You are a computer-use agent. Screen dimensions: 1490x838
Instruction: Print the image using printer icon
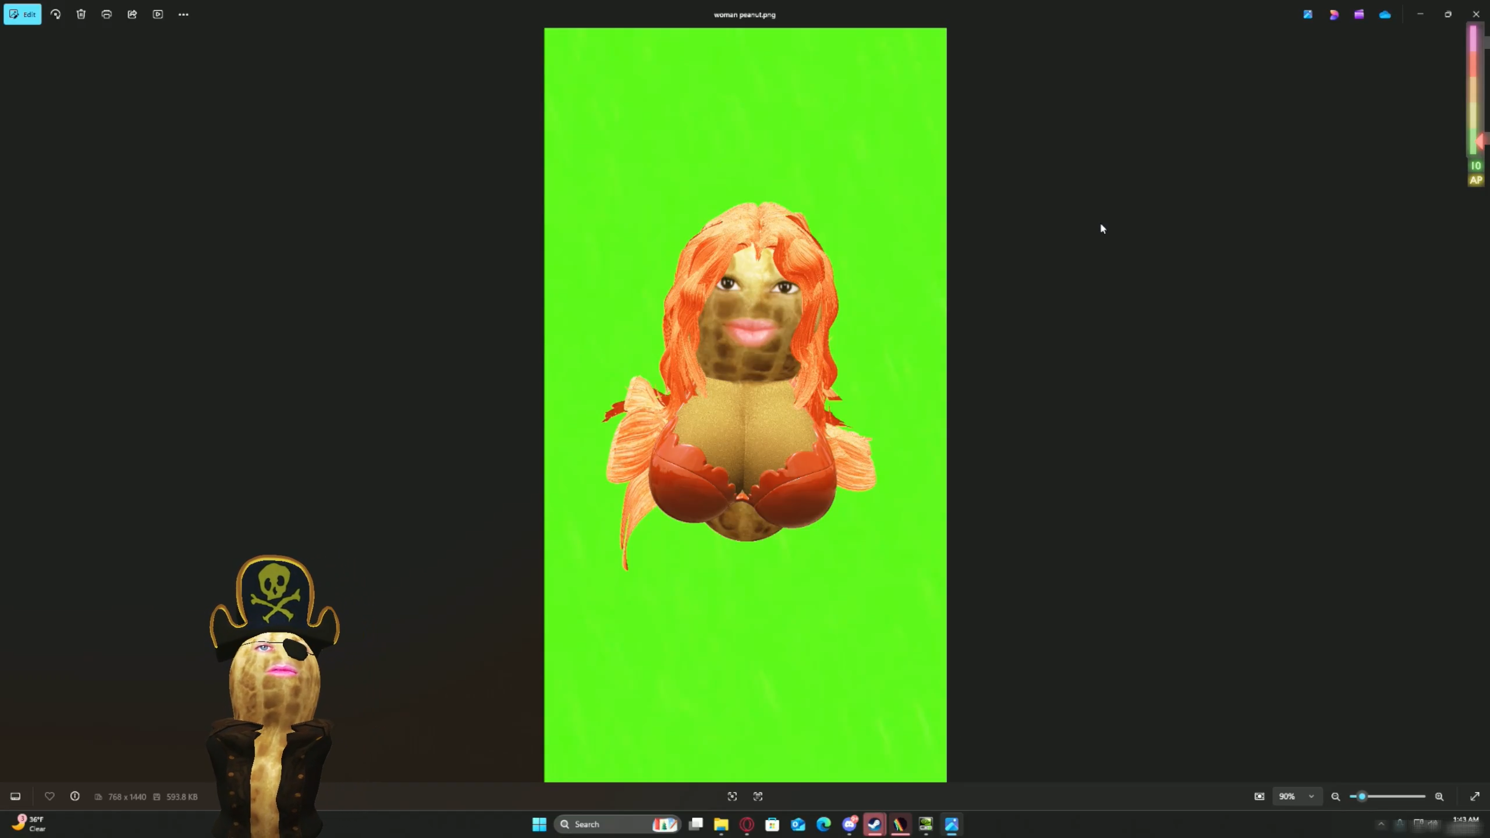click(x=107, y=15)
